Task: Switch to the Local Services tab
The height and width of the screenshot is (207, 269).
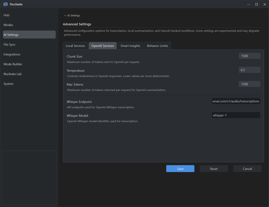Action: click(x=75, y=46)
